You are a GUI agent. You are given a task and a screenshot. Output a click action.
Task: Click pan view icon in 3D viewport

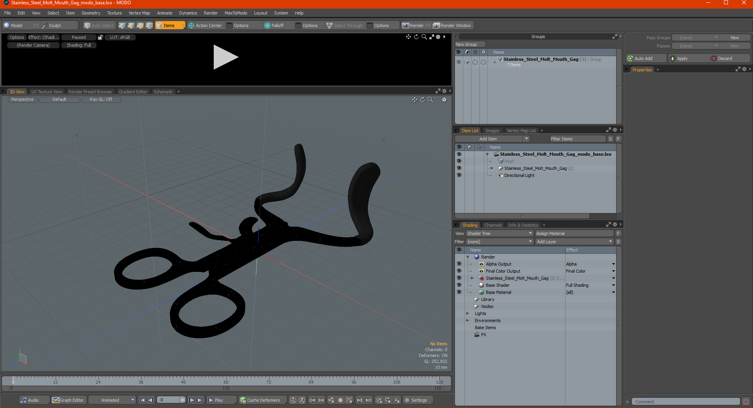(x=415, y=100)
